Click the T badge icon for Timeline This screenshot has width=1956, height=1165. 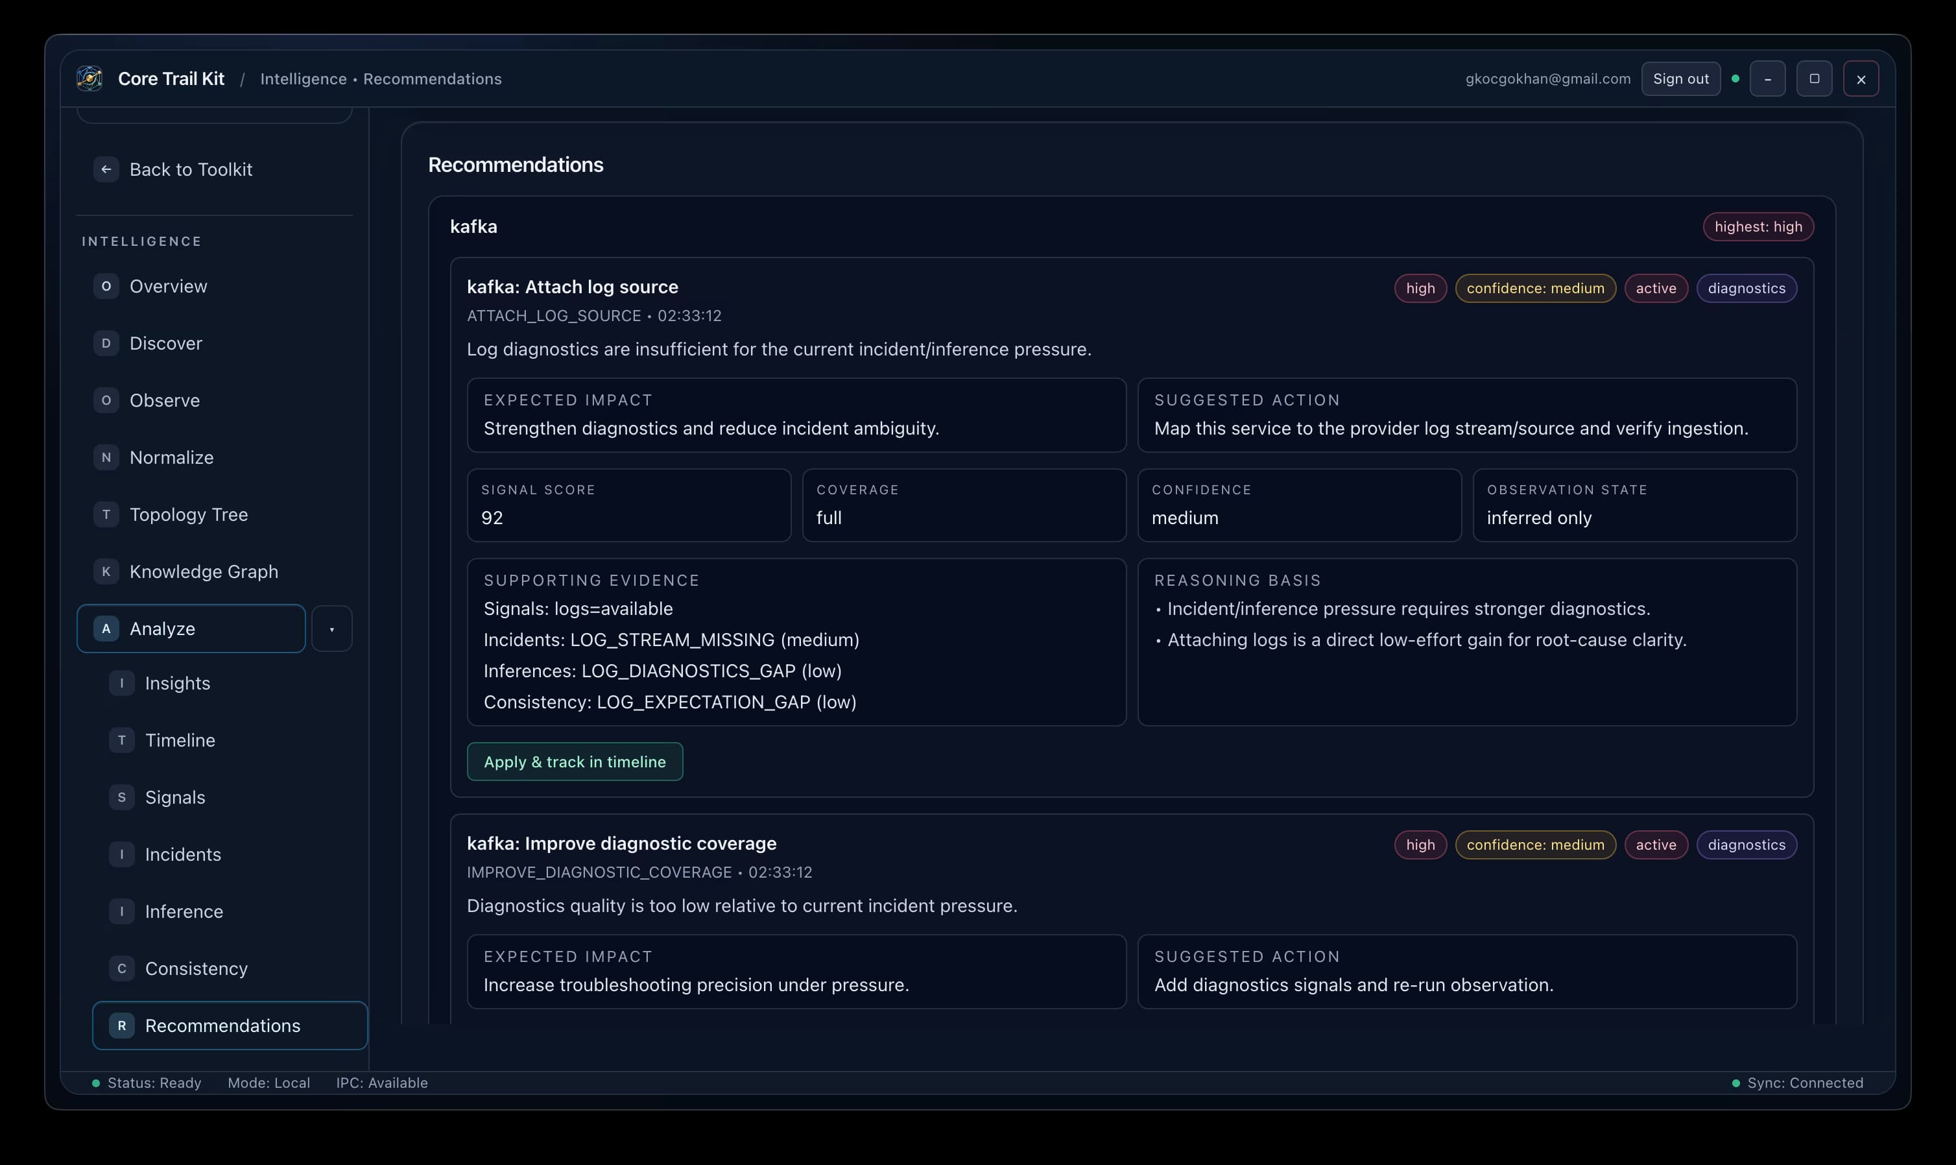point(122,740)
